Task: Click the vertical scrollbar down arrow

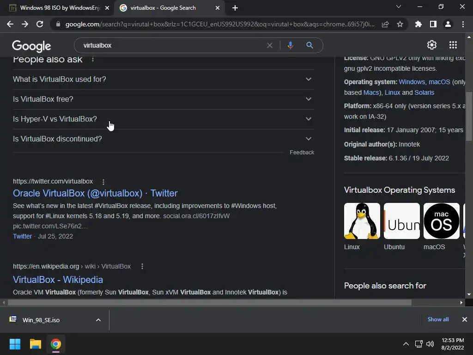Action: [469, 294]
